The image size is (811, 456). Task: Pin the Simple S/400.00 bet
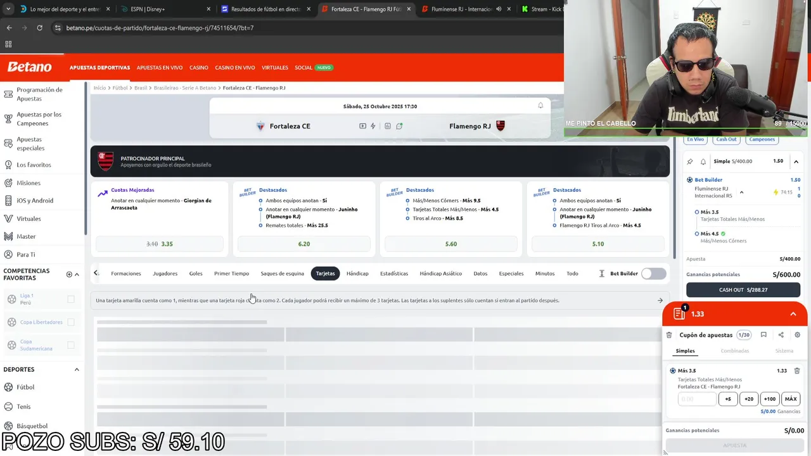point(690,161)
